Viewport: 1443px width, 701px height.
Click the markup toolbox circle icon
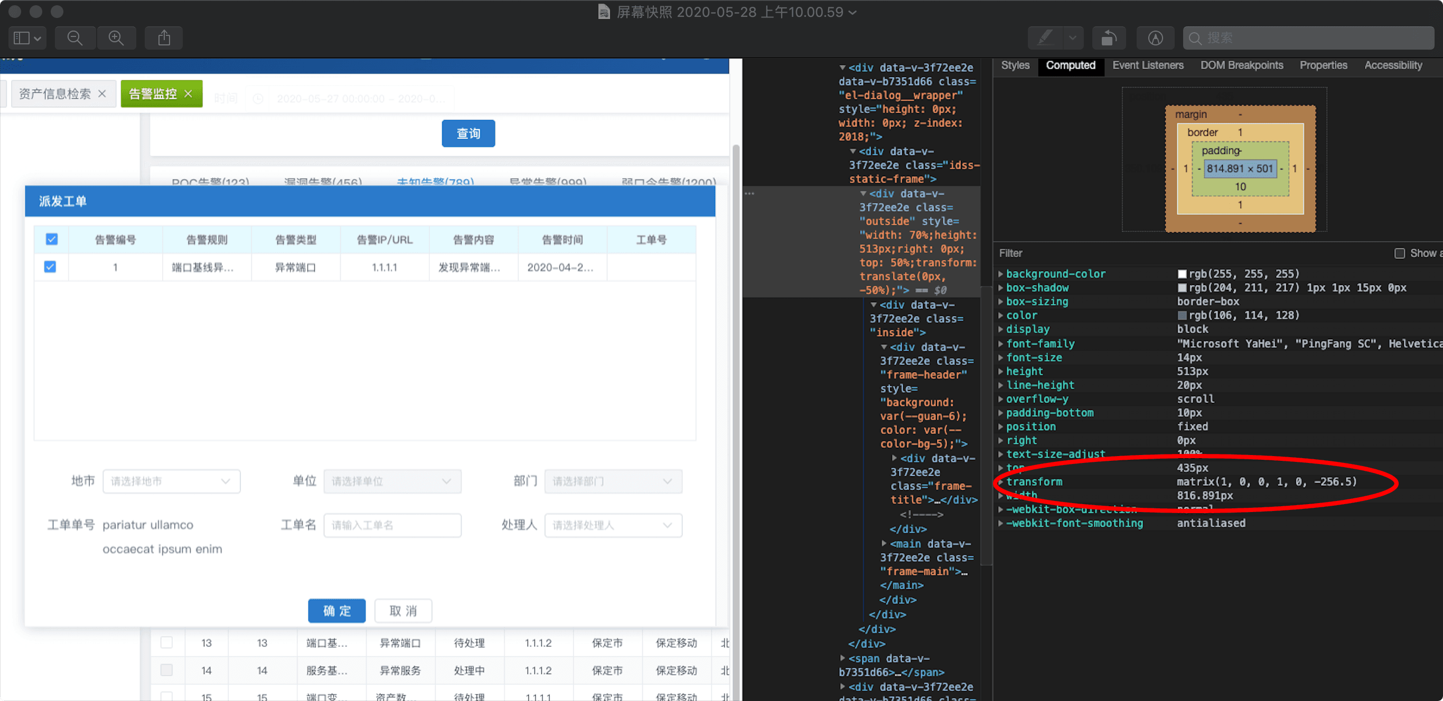pyautogui.click(x=1155, y=38)
